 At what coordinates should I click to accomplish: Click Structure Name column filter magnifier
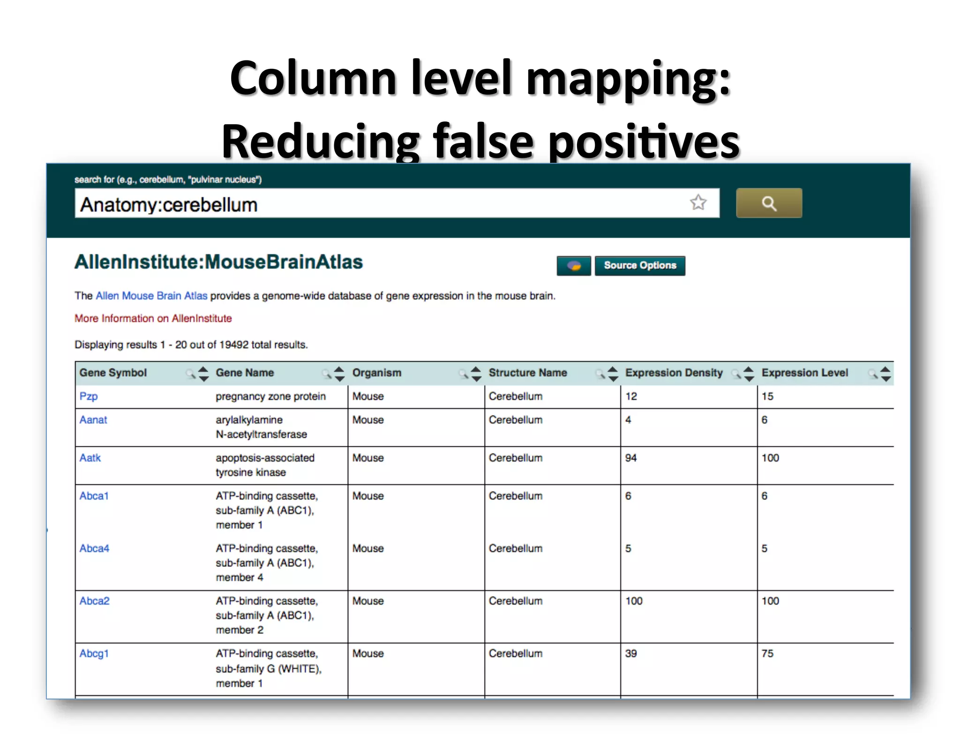600,373
